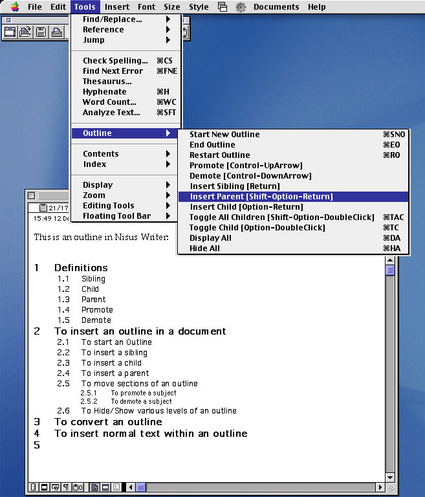Select Restart Outline
The height and width of the screenshot is (497, 425).
pyautogui.click(x=294, y=155)
